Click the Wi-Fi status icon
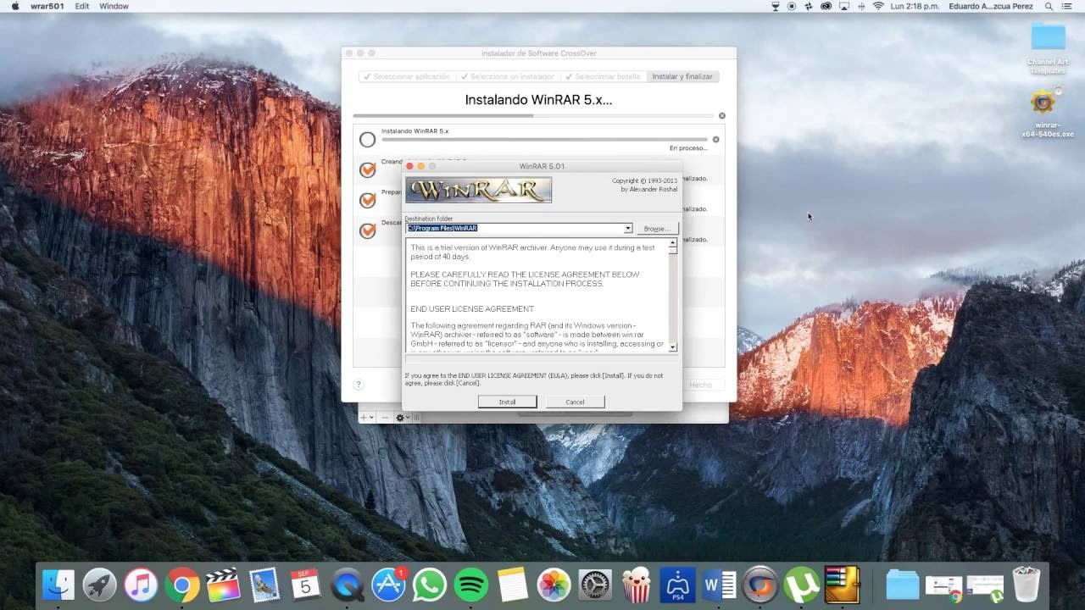Image resolution: width=1085 pixels, height=610 pixels. (878, 6)
